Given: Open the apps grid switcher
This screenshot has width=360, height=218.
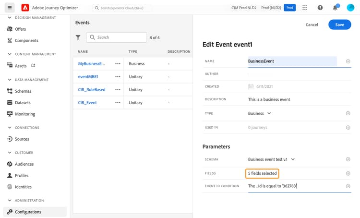Looking at the screenshot, I should pyautogui.click(x=305, y=8).
